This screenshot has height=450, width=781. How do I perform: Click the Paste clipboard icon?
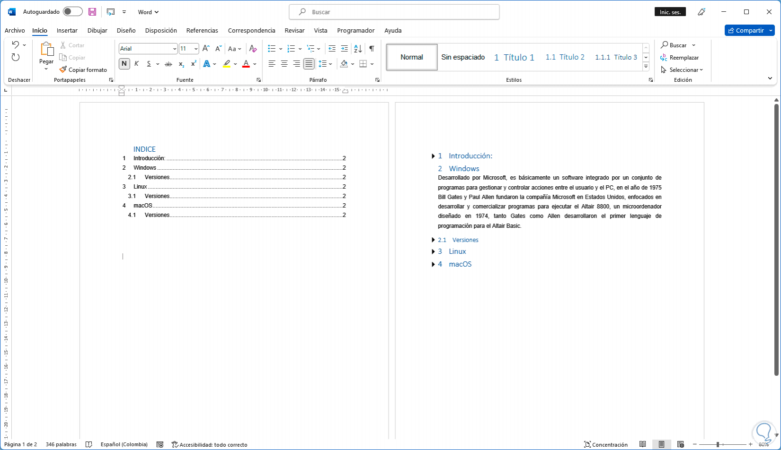46,49
